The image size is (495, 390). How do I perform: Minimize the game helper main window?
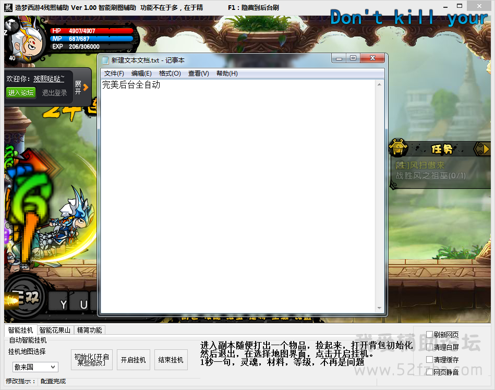click(x=445, y=7)
